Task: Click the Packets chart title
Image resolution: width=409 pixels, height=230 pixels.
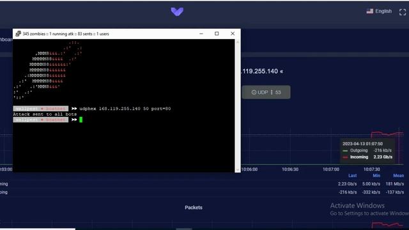Action: [x=194, y=208]
